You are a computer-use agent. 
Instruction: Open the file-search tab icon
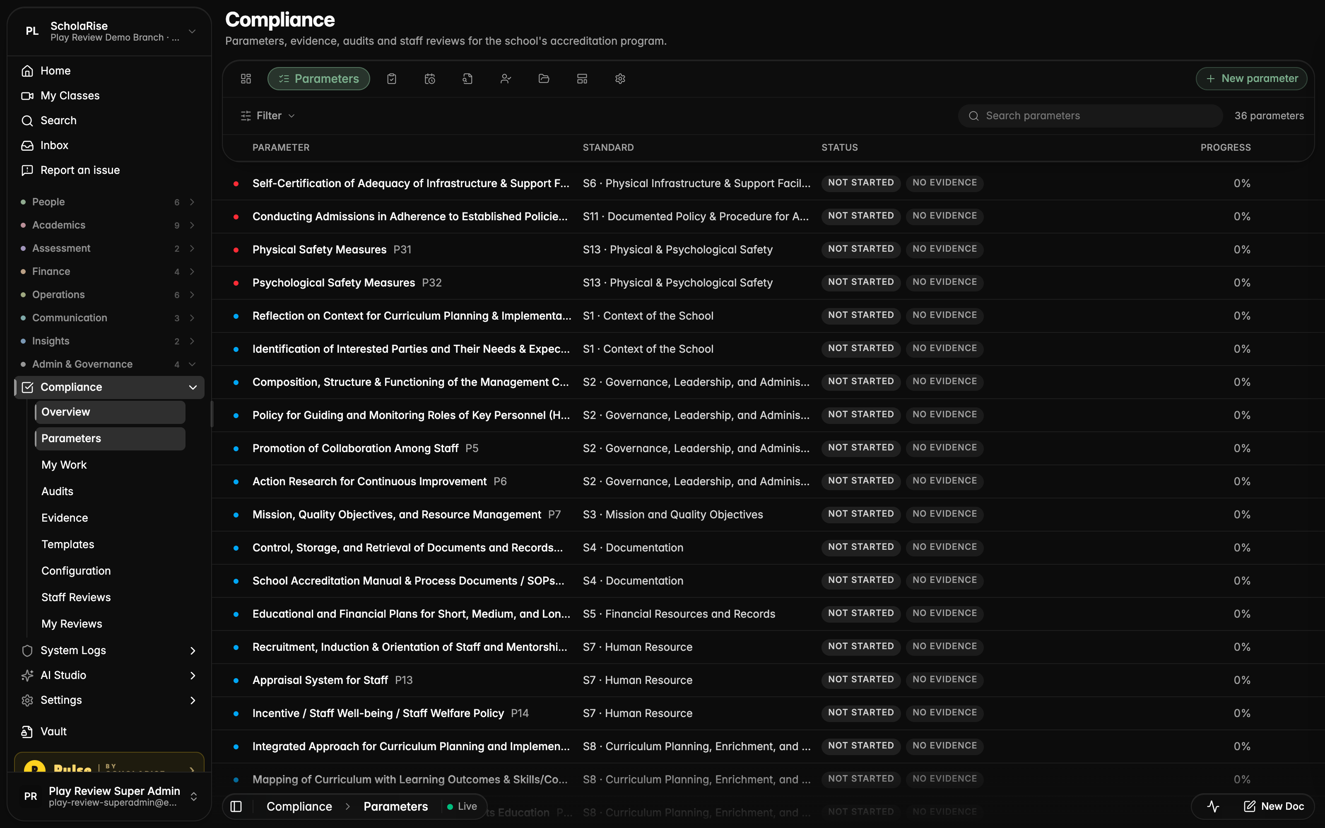tap(467, 79)
